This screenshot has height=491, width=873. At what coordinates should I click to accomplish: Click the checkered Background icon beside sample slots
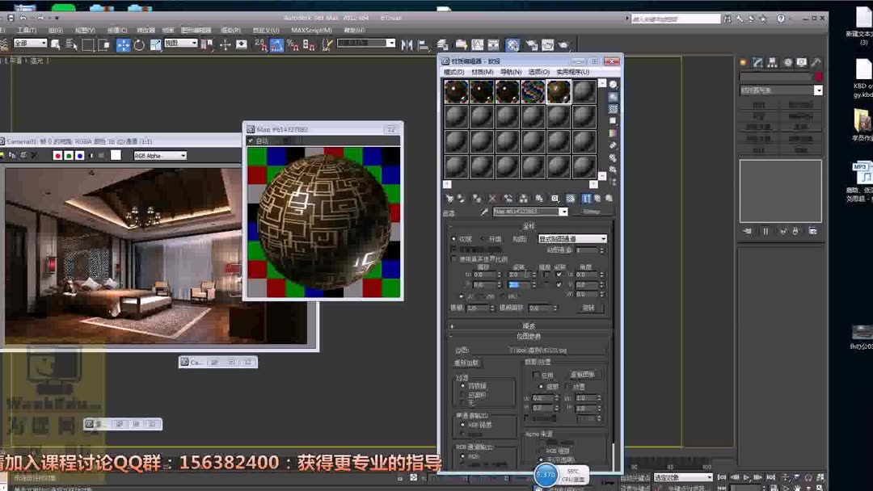pos(614,107)
